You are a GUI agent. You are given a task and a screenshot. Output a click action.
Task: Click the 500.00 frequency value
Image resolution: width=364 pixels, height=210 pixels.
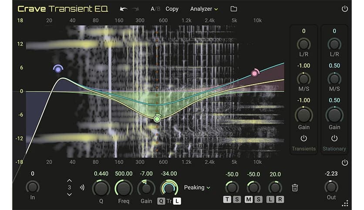124,174
